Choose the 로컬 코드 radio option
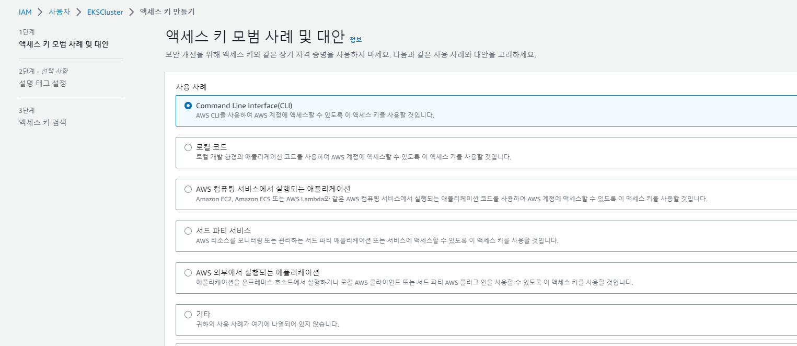 (x=188, y=147)
